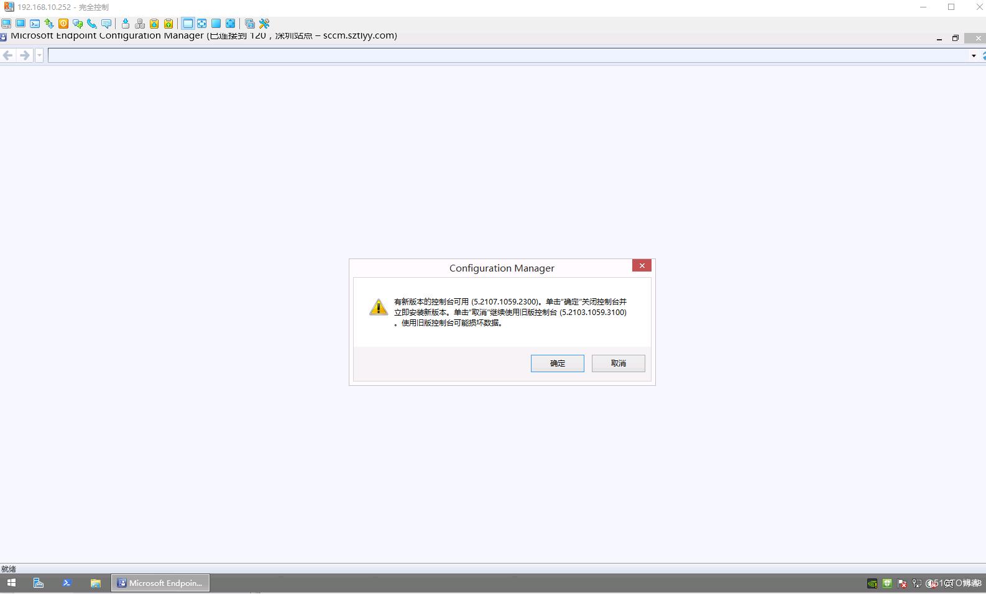The width and height of the screenshot is (986, 594).
Task: Click the switch monitor icon
Action: click(x=250, y=24)
